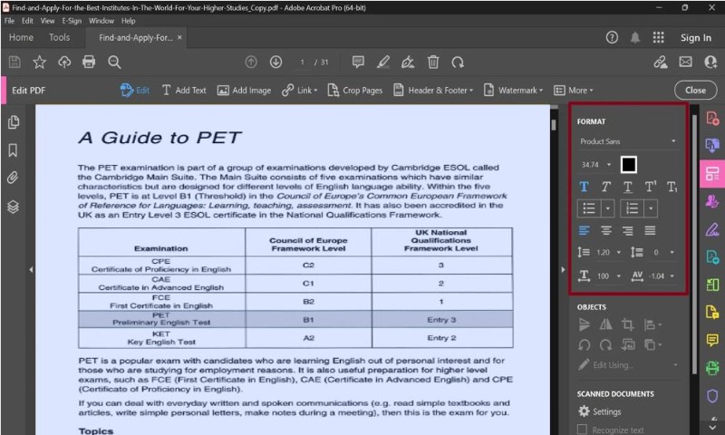Go to next page arrow
This screenshot has height=435, width=725.
(276, 62)
